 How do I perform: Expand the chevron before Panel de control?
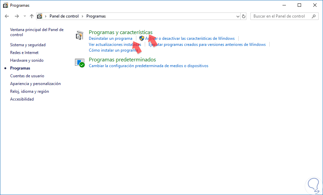(46, 16)
